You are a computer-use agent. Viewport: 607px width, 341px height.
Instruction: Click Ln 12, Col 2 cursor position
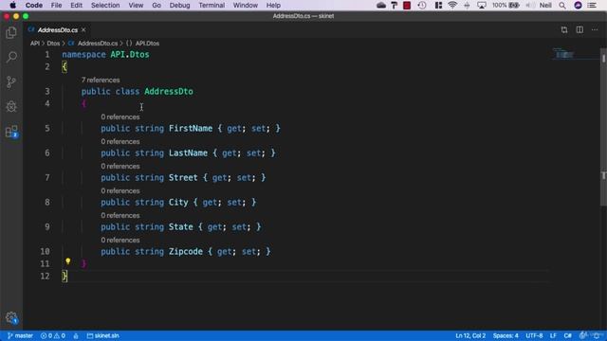pyautogui.click(x=470, y=335)
